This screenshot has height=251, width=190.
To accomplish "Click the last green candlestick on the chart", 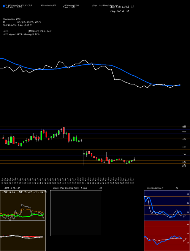I will [x=134, y=159].
